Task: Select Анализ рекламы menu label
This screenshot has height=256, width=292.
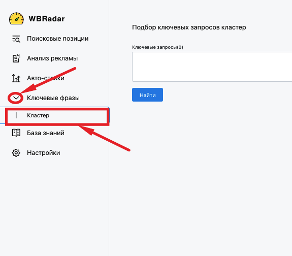Action: [52, 58]
